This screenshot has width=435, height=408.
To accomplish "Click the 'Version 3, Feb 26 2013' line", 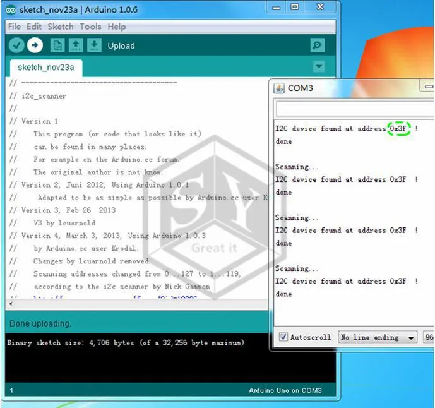I will click(63, 210).
